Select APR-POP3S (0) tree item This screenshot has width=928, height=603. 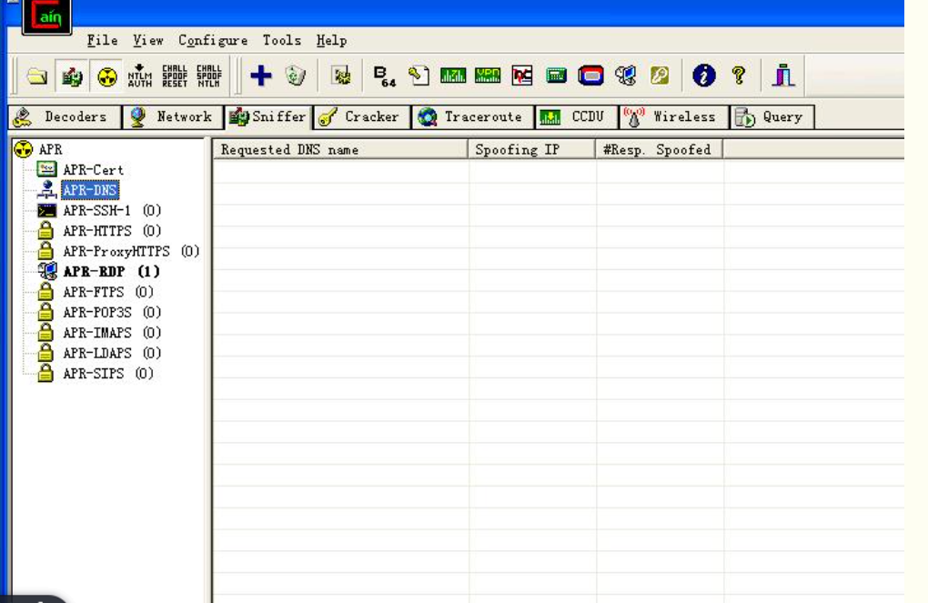click(x=112, y=313)
